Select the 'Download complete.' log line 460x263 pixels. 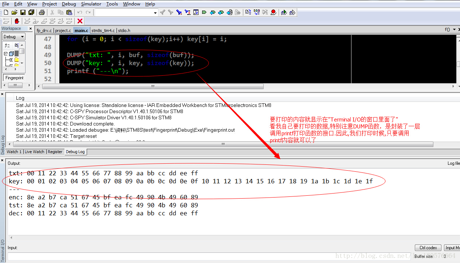65,124
